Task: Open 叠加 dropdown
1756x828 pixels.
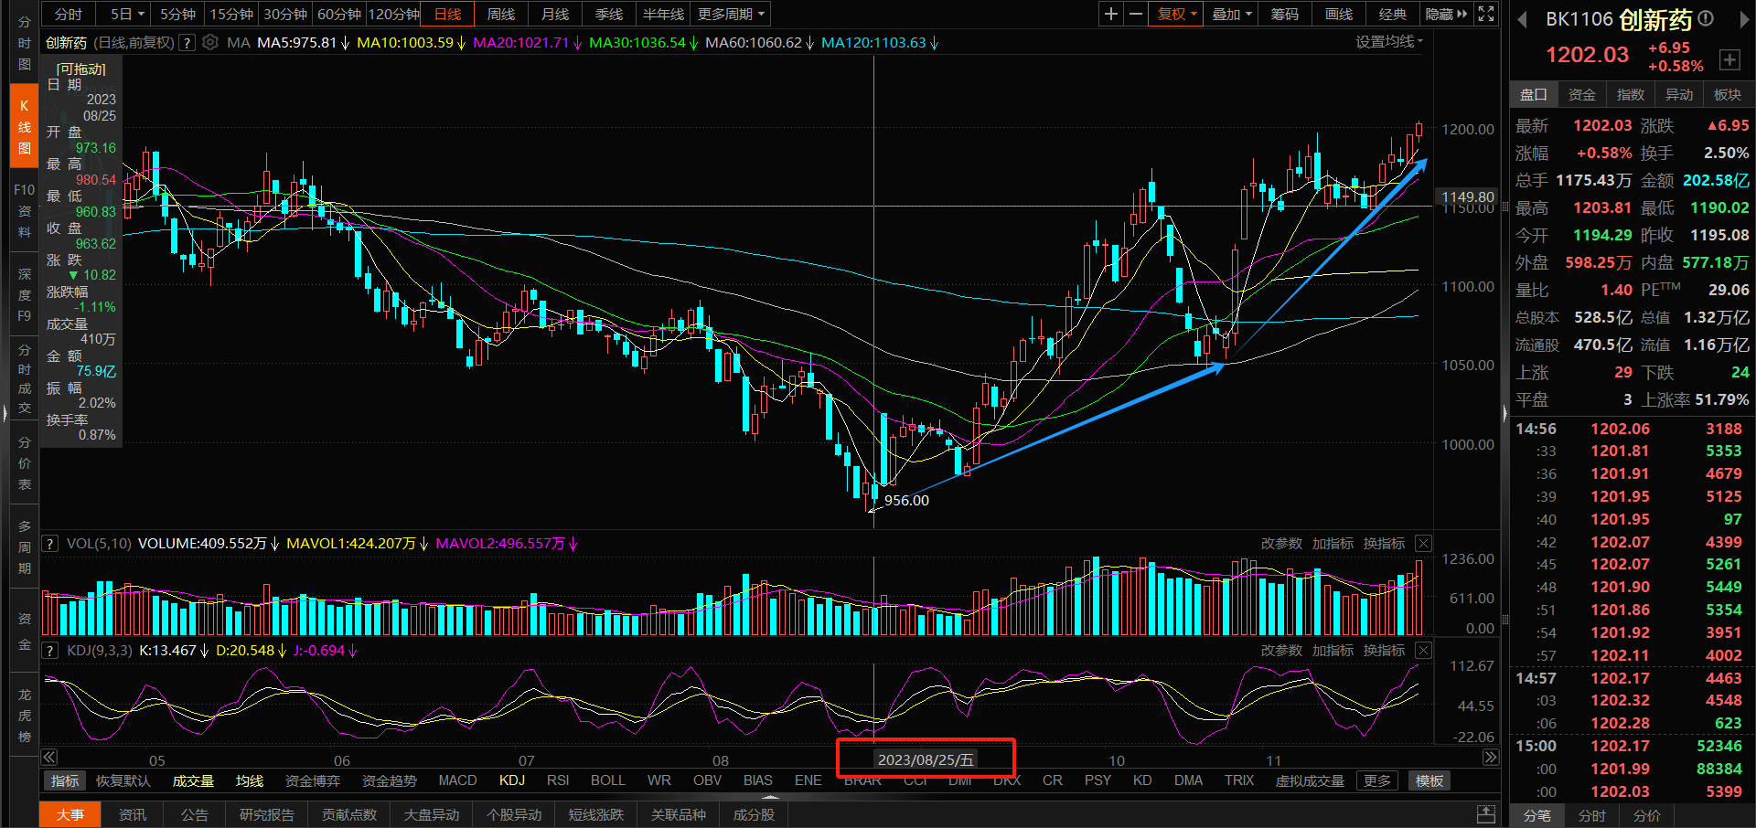Action: click(1231, 14)
